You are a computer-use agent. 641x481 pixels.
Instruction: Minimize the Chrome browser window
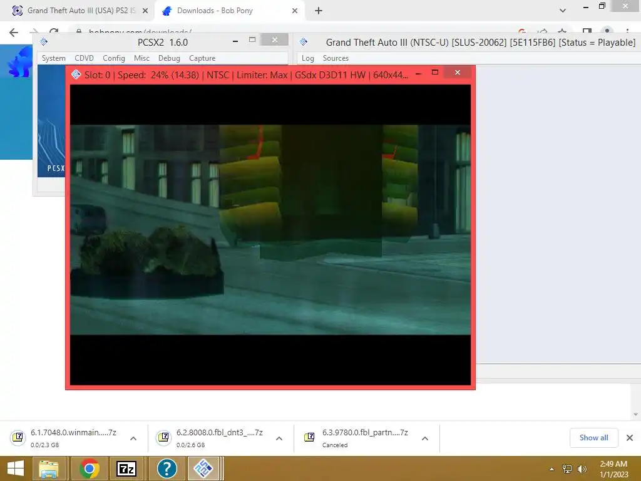pyautogui.click(x=586, y=7)
